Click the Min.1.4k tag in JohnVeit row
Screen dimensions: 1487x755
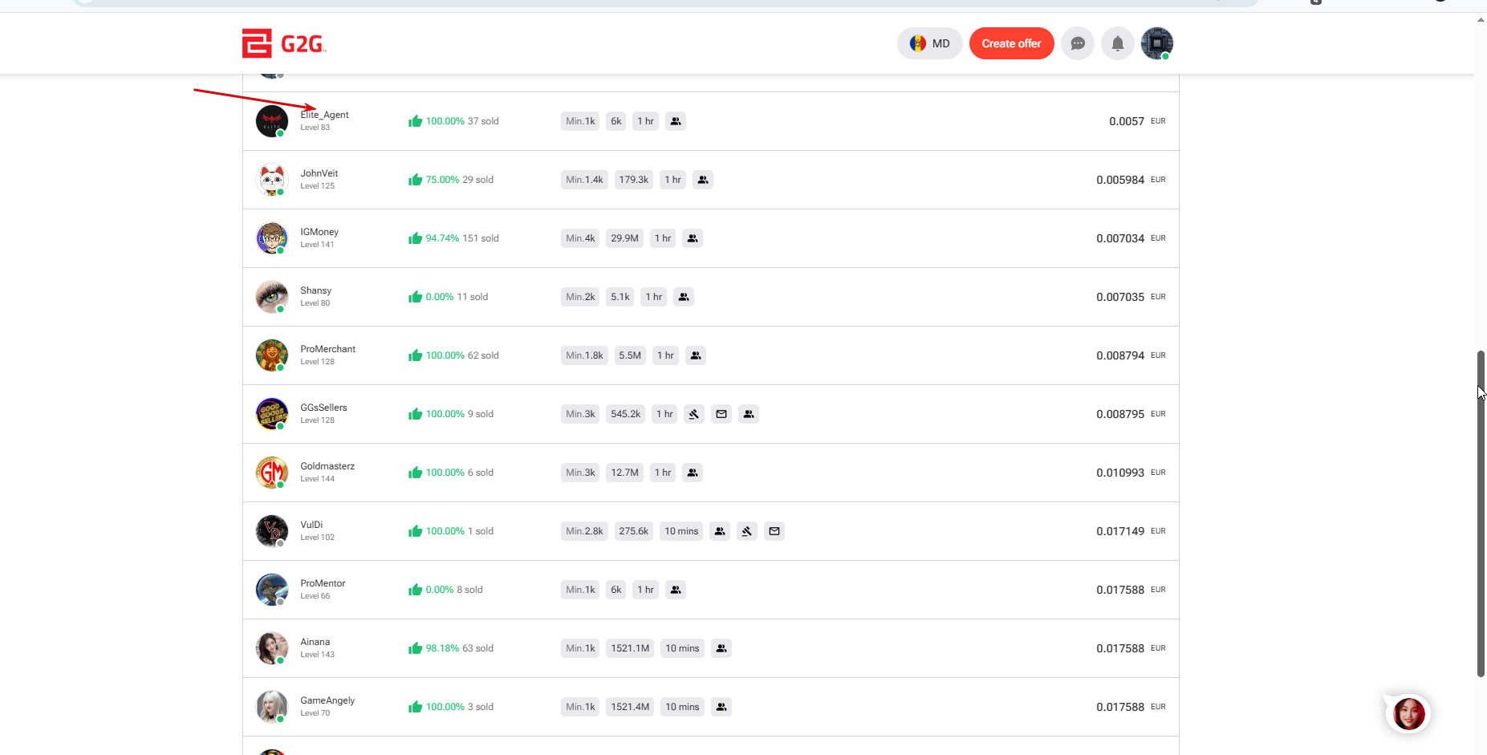pos(584,180)
